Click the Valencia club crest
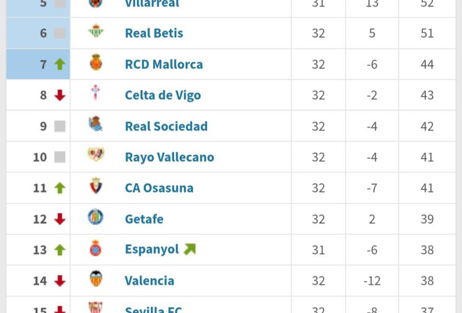 tap(95, 280)
